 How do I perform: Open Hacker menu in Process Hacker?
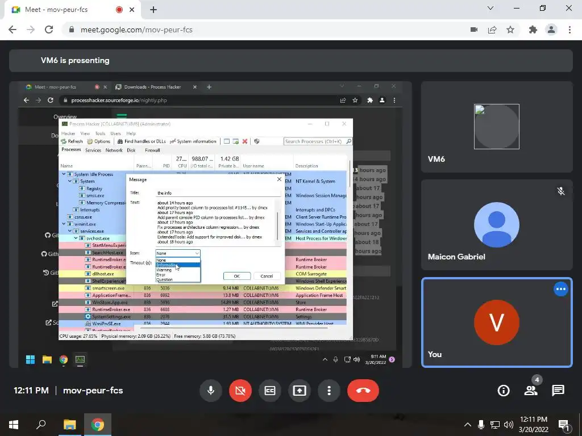(x=68, y=133)
